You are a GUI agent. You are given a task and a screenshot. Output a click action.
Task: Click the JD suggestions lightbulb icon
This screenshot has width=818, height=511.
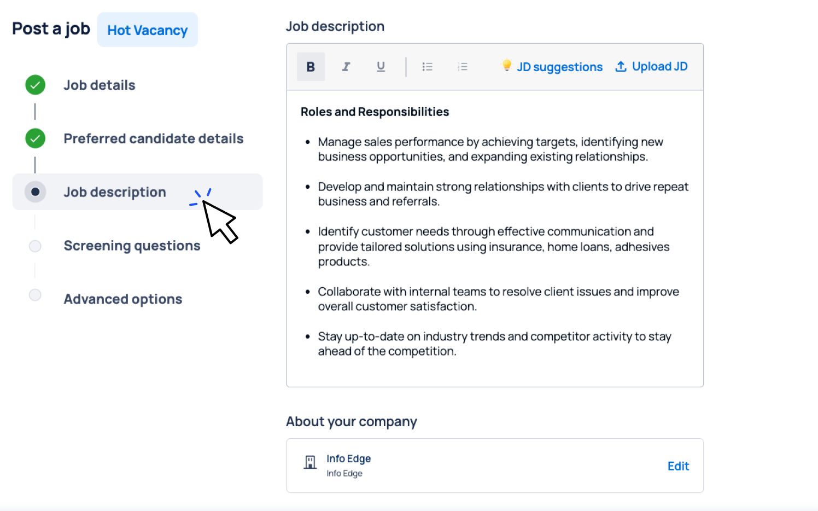coord(507,66)
